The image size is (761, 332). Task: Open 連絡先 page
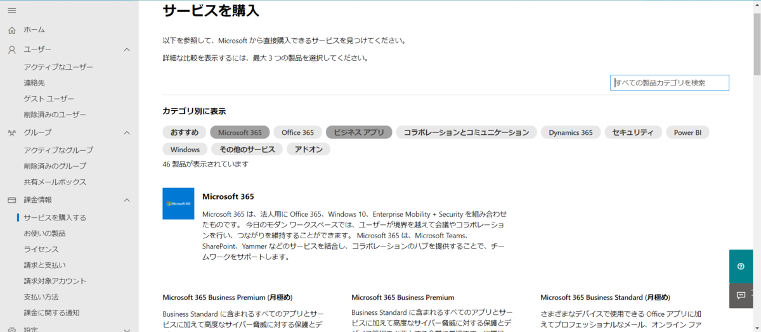(34, 83)
